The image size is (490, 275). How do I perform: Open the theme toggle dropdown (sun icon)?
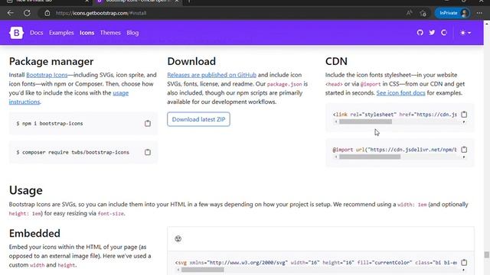point(465,33)
